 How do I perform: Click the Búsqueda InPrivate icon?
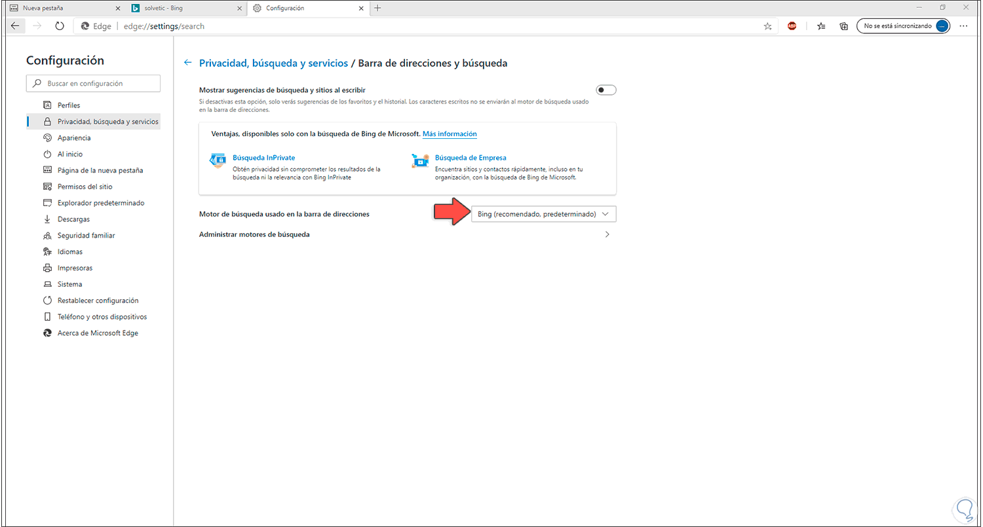click(x=218, y=161)
